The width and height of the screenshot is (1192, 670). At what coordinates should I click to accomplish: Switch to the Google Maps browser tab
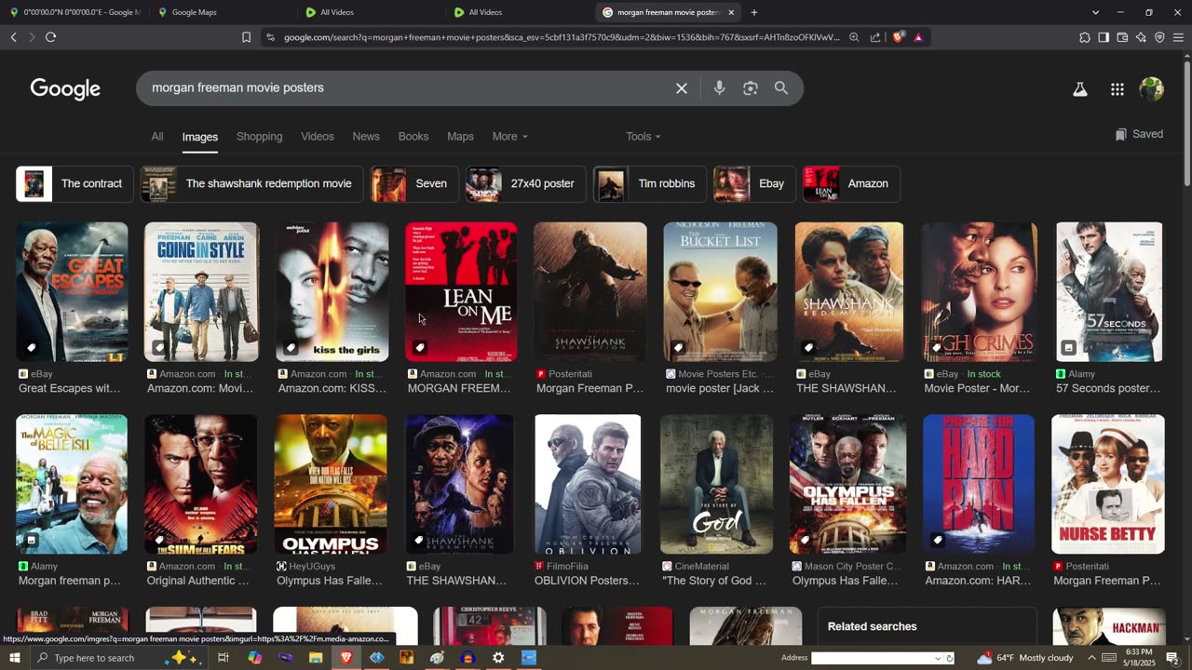tap(219, 12)
